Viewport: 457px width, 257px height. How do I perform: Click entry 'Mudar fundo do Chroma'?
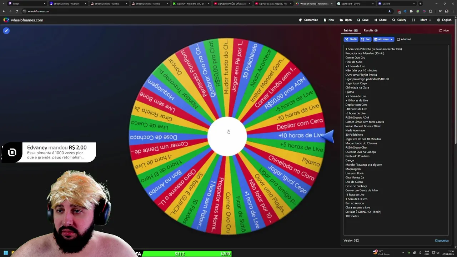(x=361, y=143)
